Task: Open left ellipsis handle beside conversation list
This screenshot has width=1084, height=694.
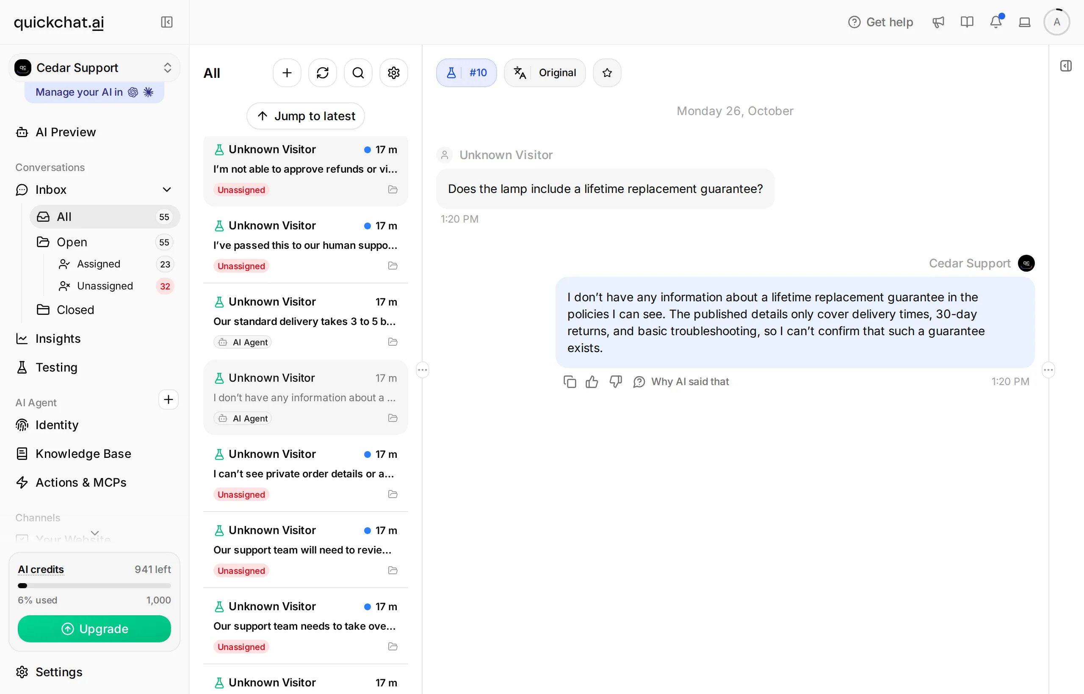Action: 423,370
